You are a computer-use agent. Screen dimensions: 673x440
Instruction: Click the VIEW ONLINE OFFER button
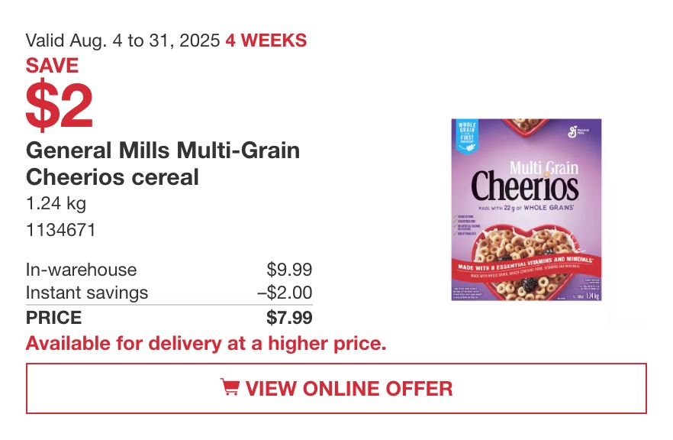336,388
